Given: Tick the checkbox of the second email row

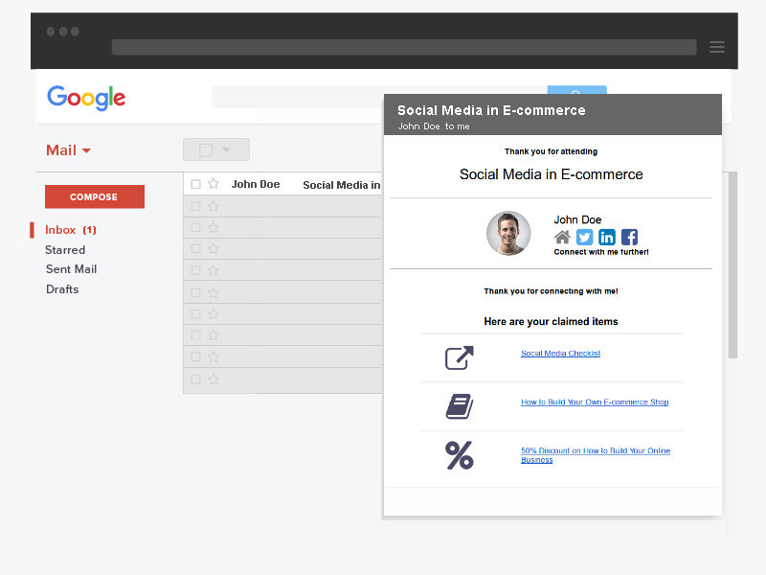Looking at the screenshot, I should [x=196, y=206].
